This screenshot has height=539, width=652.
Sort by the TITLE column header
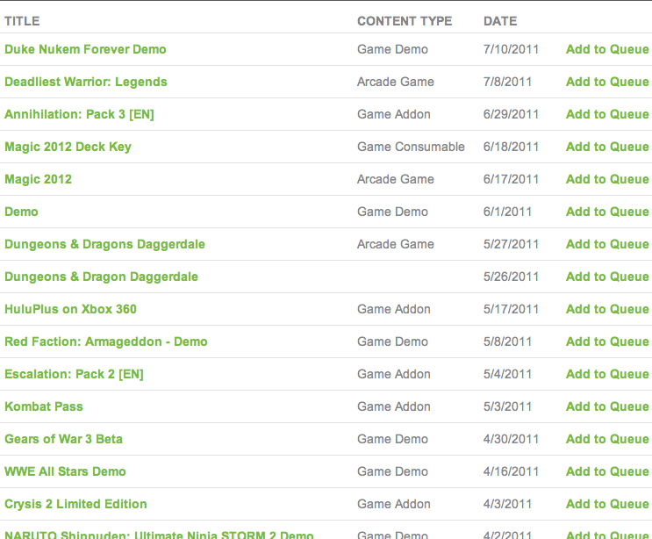[x=22, y=21]
